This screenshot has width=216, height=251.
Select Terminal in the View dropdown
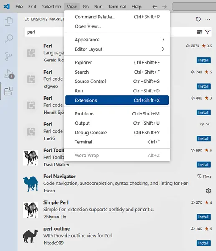(117, 142)
